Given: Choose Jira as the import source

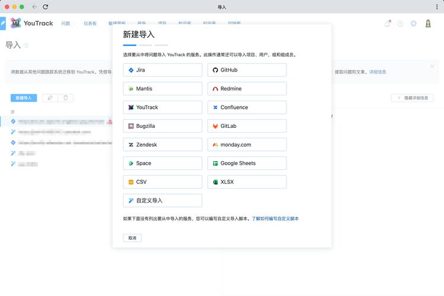Looking at the screenshot, I should click(x=163, y=70).
